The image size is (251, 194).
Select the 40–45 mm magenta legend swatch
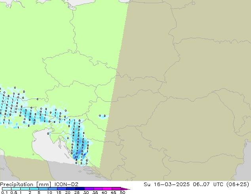[107, 189]
